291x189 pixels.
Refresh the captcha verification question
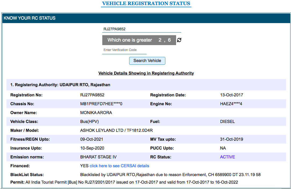[179, 40]
